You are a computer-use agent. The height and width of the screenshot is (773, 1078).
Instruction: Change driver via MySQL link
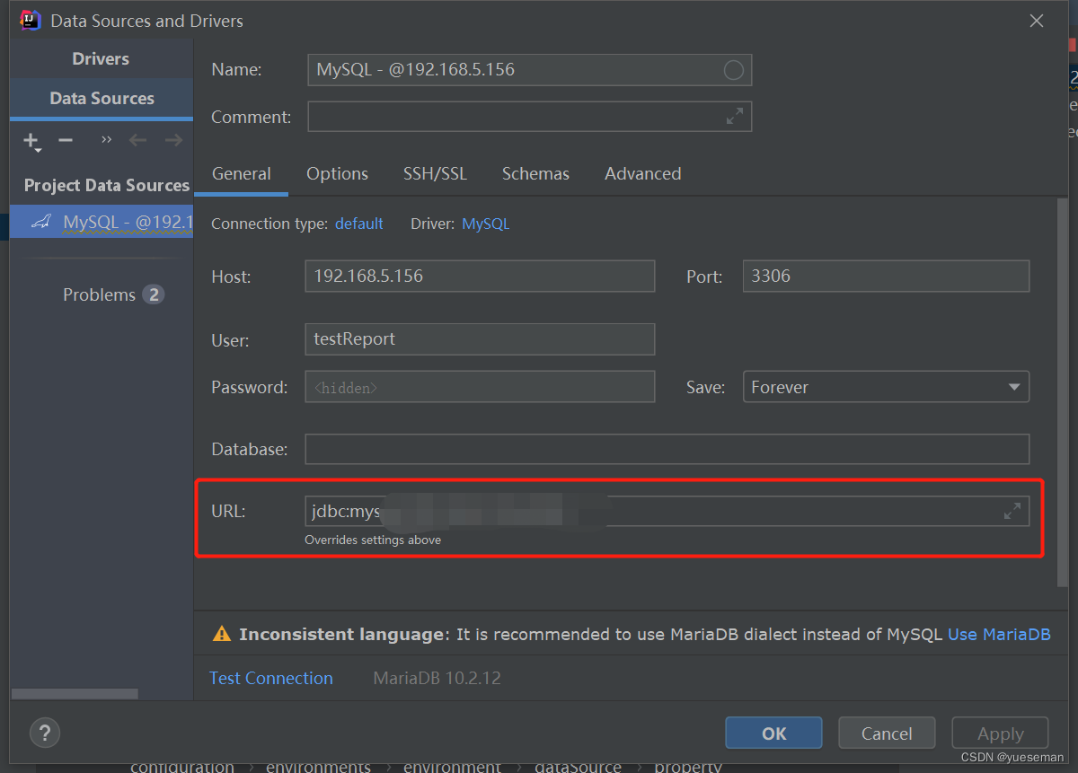[x=485, y=224]
